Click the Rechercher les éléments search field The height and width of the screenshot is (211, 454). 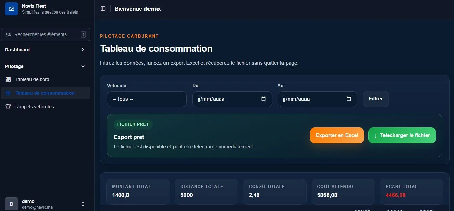coord(46,34)
